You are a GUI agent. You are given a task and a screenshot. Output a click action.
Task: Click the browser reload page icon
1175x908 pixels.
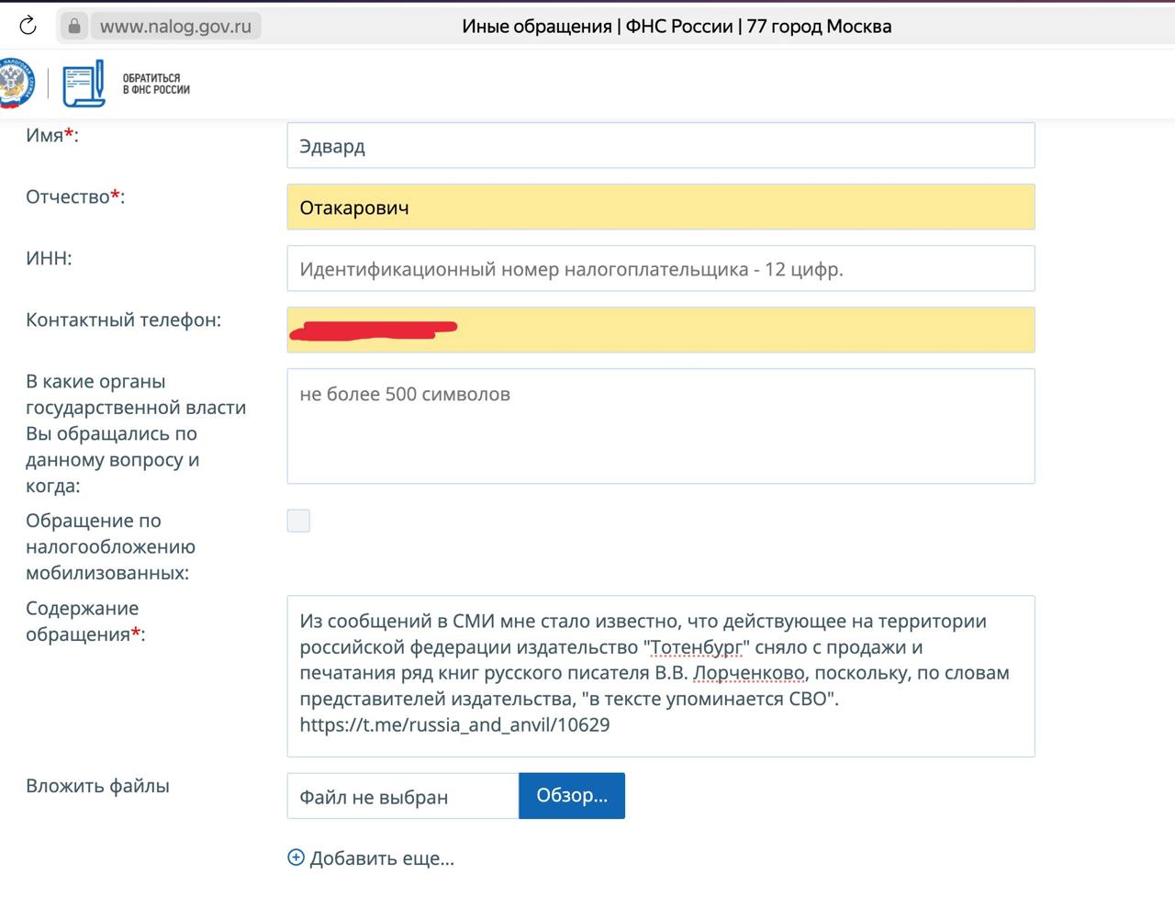click(x=28, y=26)
